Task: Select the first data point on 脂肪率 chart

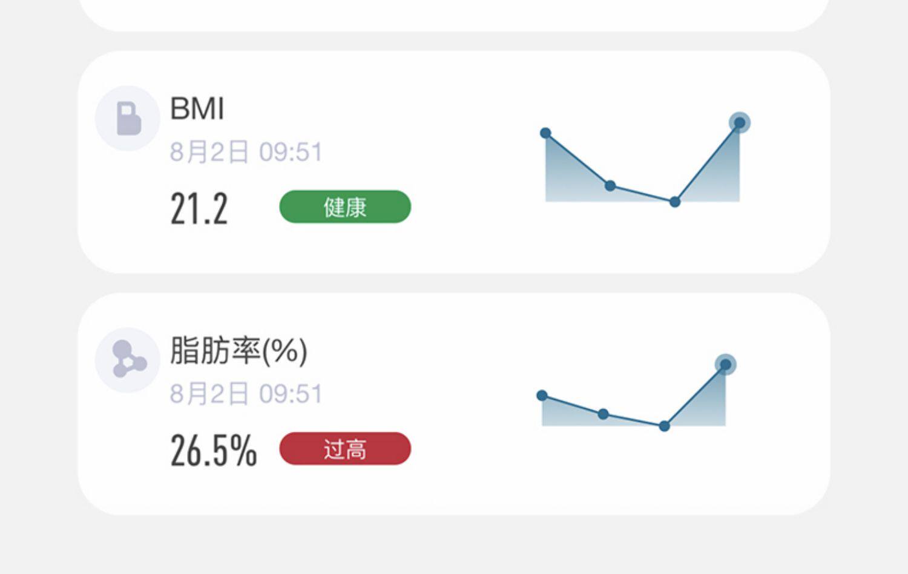Action: (542, 396)
